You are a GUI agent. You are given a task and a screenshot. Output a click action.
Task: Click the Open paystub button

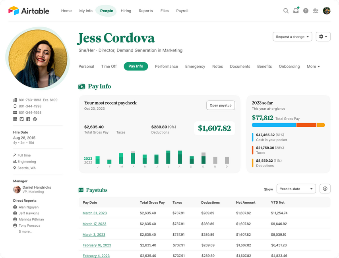(x=221, y=105)
